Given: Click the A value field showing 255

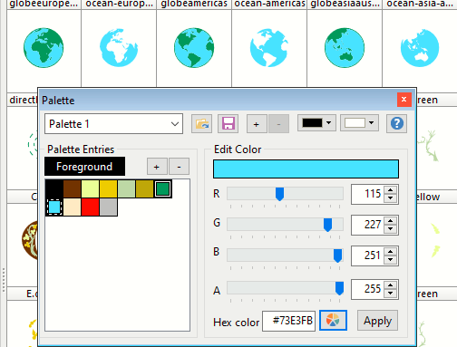Looking at the screenshot, I should click(367, 289).
